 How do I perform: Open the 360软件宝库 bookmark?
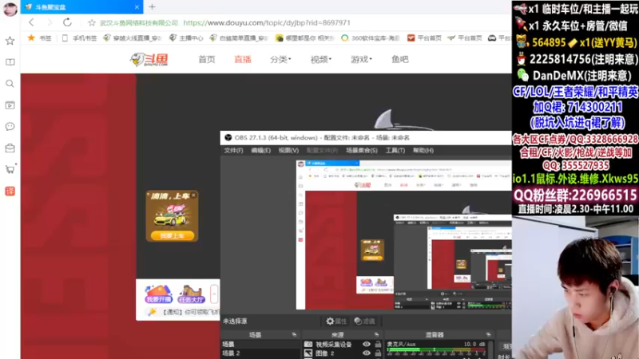click(371, 37)
